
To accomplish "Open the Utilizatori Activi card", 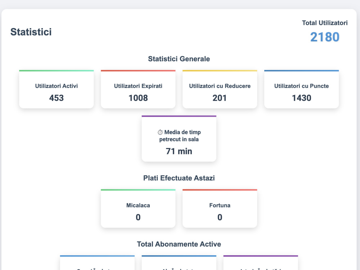I will point(57,89).
